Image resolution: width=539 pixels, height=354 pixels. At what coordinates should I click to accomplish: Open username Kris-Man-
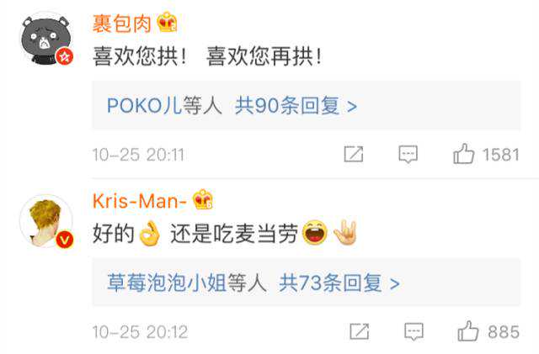(140, 200)
